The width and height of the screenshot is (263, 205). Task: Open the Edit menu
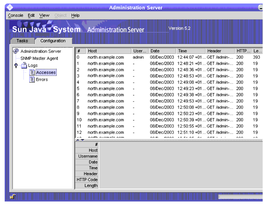coord(31,15)
